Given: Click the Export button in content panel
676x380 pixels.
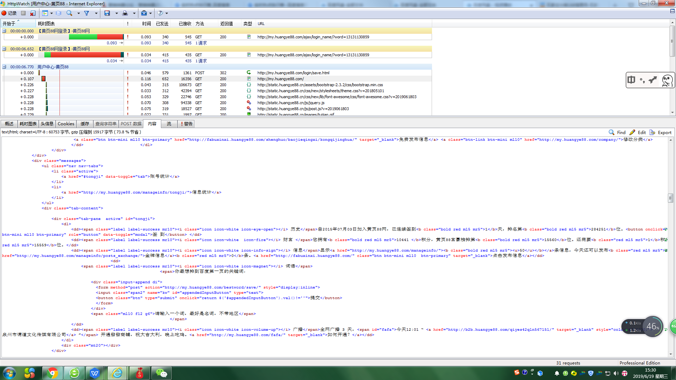Looking at the screenshot, I should (x=661, y=133).
